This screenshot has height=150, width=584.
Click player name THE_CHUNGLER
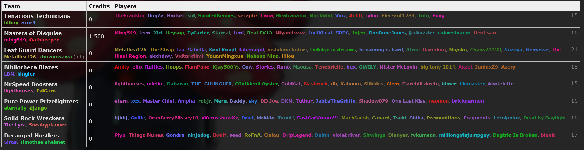click(211, 84)
